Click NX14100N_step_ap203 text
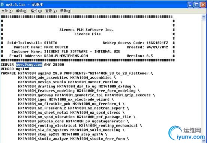The width and height of the screenshot is (207, 143). click(x=39, y=134)
